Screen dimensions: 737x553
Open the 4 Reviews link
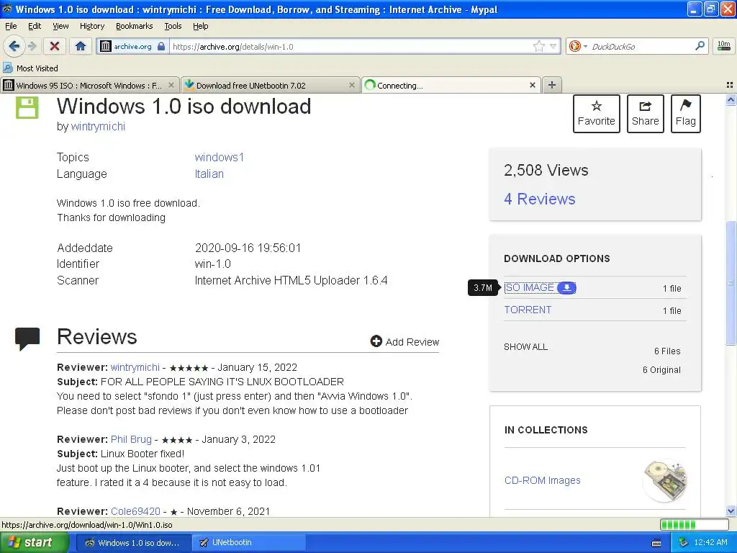tap(540, 199)
